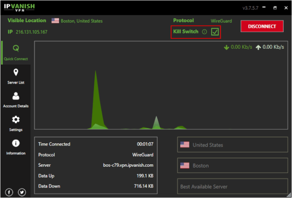Click the WireGuard protocol text in header

pyautogui.click(x=221, y=21)
